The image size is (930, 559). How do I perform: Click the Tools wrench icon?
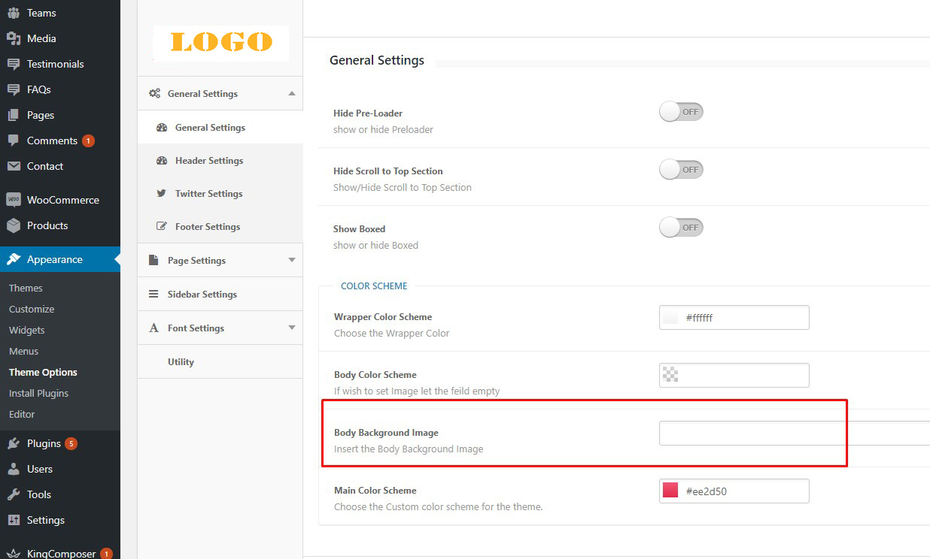(x=13, y=494)
